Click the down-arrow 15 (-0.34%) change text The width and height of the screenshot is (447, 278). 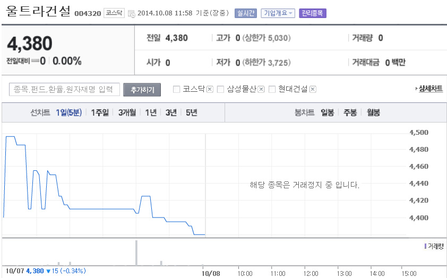click(x=66, y=271)
